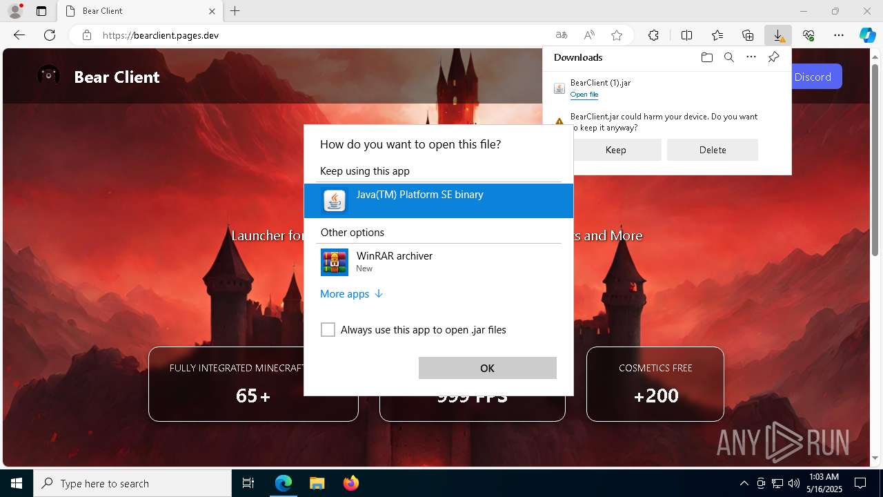The height and width of the screenshot is (497, 883).
Task: Open a new tab with plus button
Action: (235, 11)
